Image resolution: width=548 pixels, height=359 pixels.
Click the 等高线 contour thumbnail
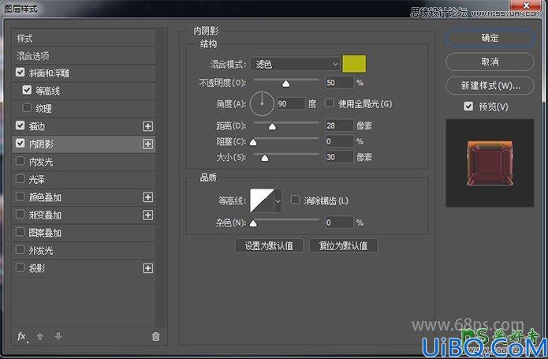click(x=262, y=200)
